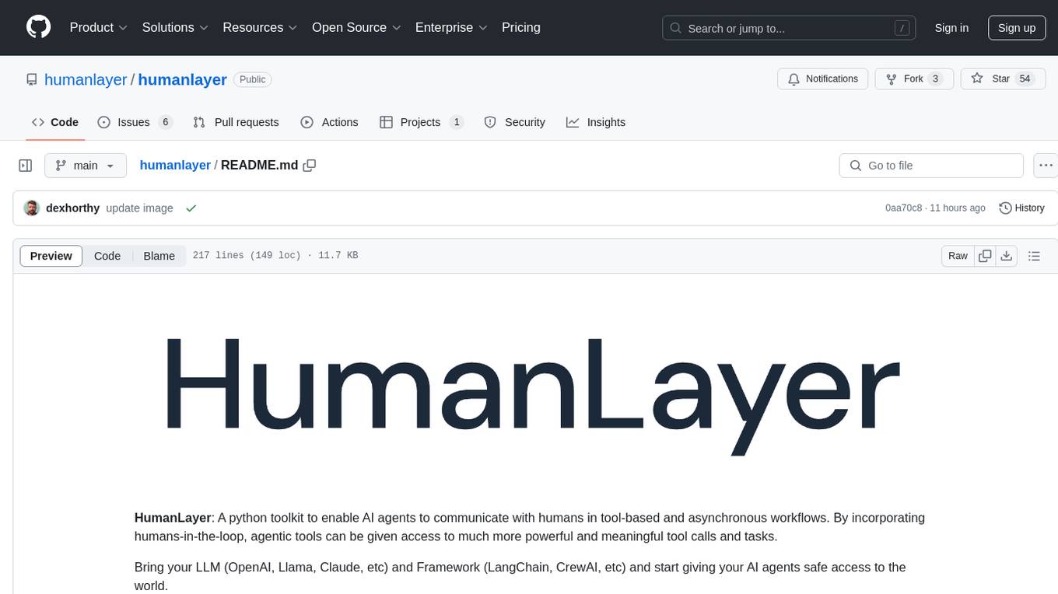
Task: Click Sign in
Action: pyautogui.click(x=951, y=28)
